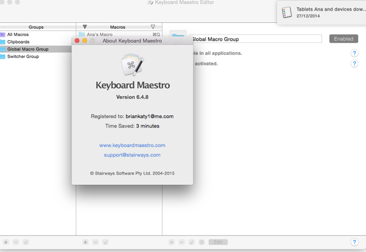This screenshot has height=252, width=366.
Task: Click the Groups column header
Action: [x=36, y=27]
